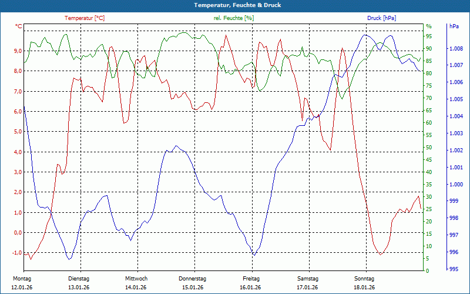
Task: Select the Temperatur [°C] legend label
Action: 85,18
